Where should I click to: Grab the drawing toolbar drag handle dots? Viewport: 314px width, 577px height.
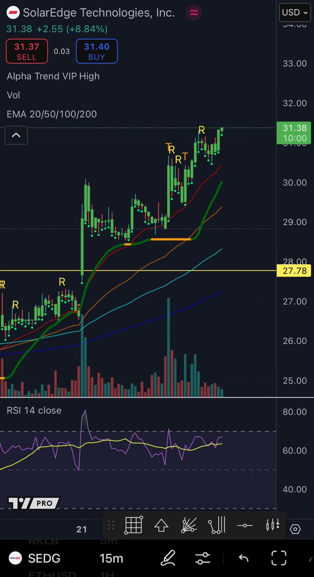(x=111, y=525)
